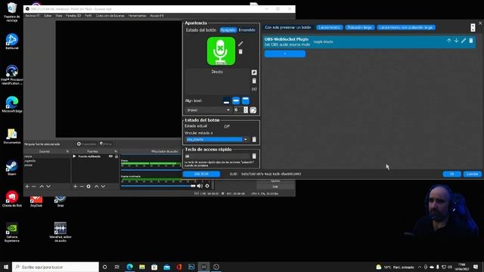Open the label font dropdown
Screen dimensions: 484x272
pyautogui.click(x=209, y=110)
